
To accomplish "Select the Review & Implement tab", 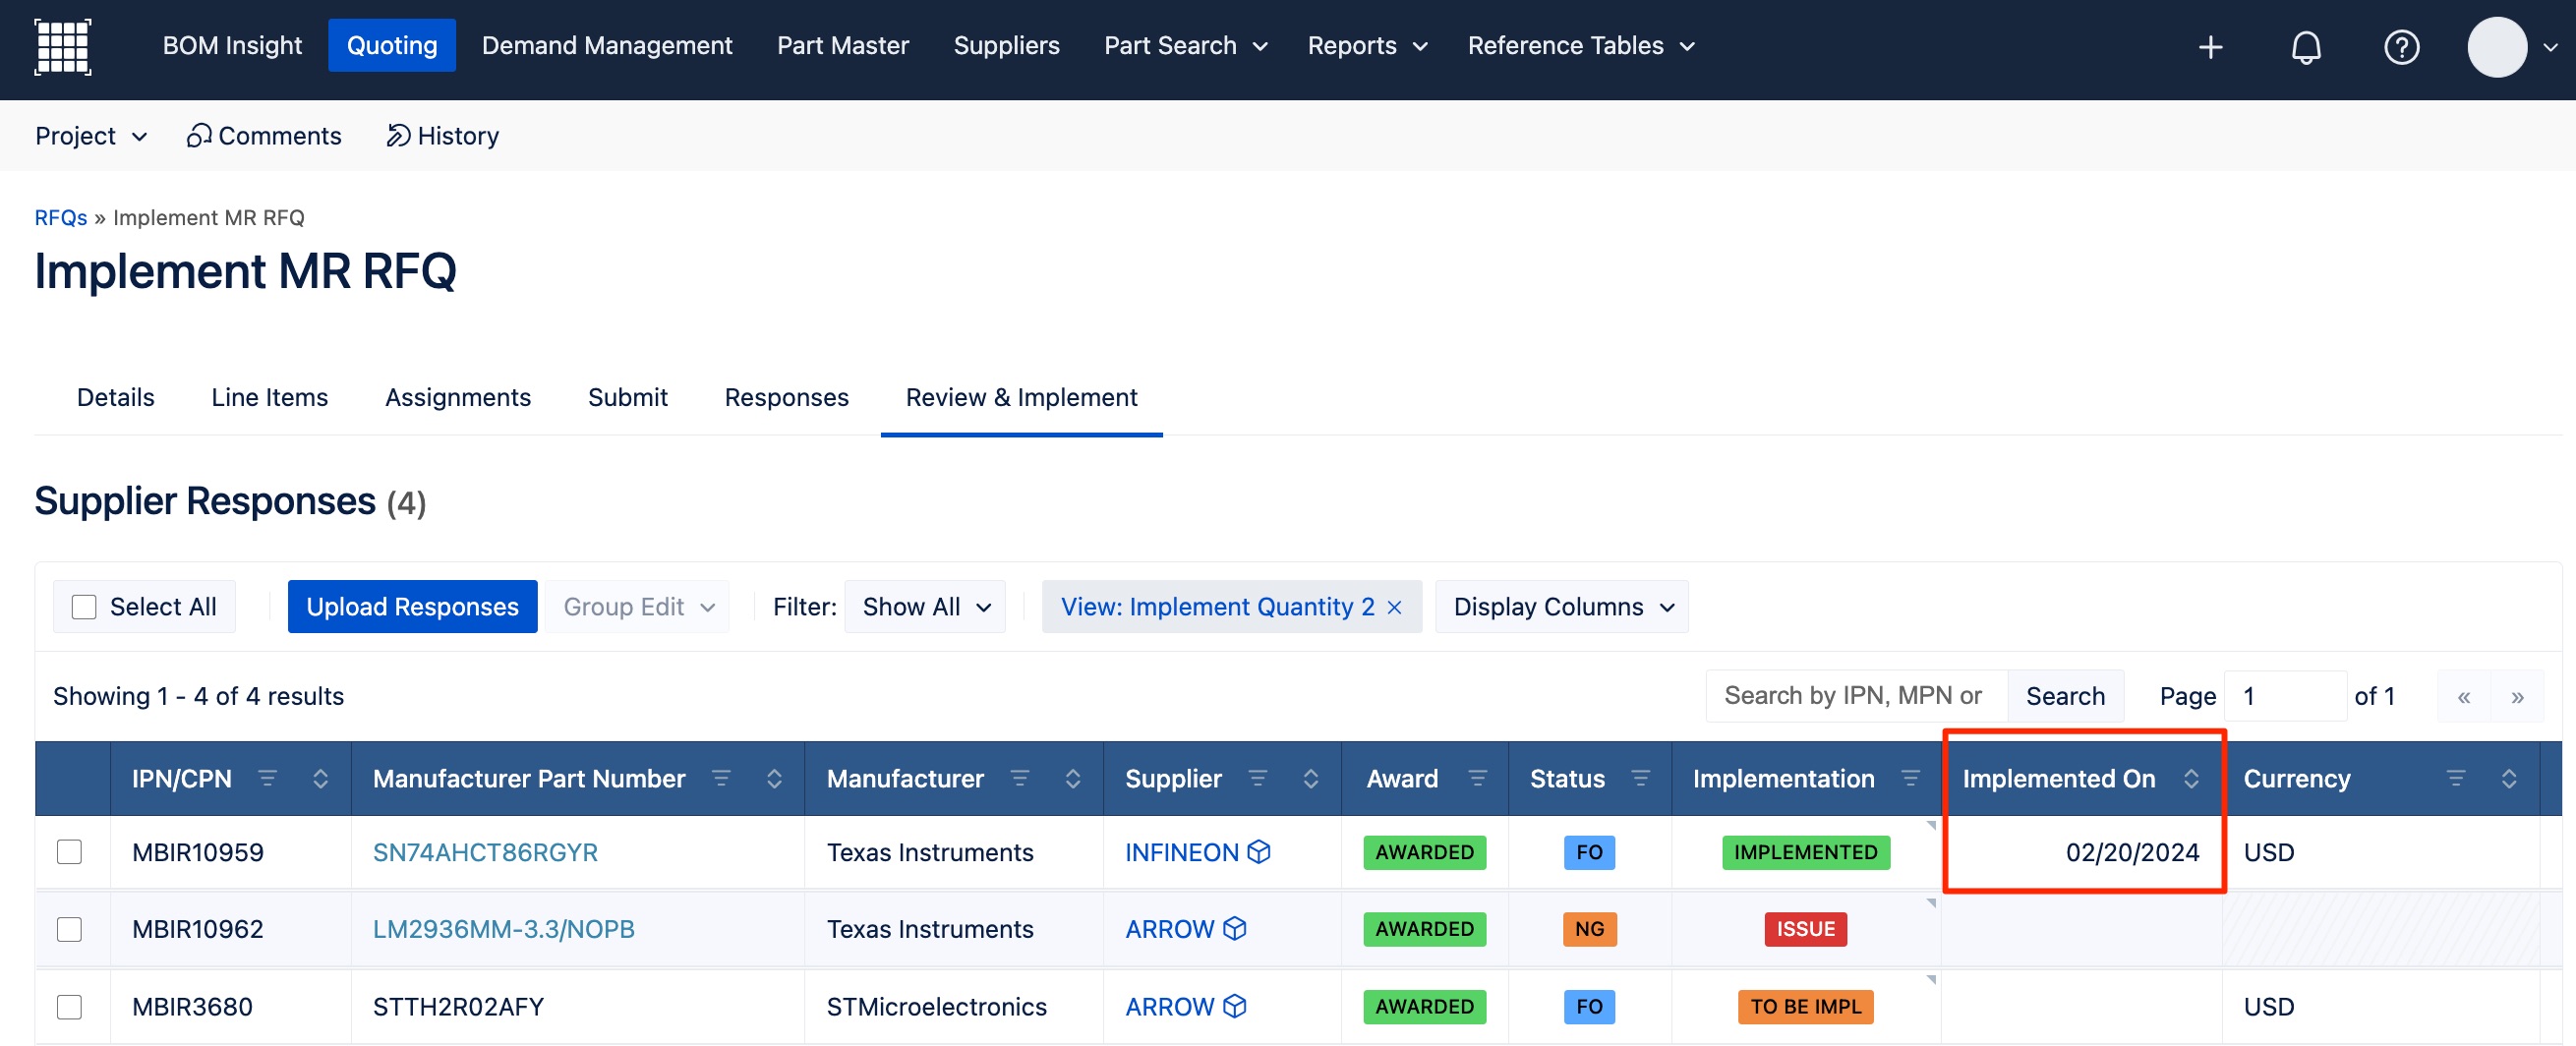I will click(1021, 397).
